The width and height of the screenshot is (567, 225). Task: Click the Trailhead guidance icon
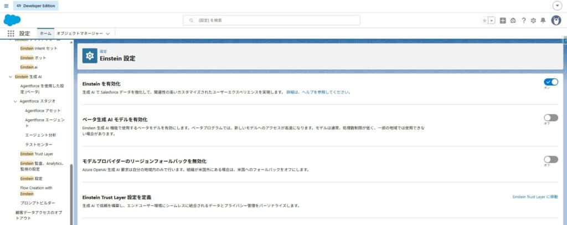tap(513, 21)
